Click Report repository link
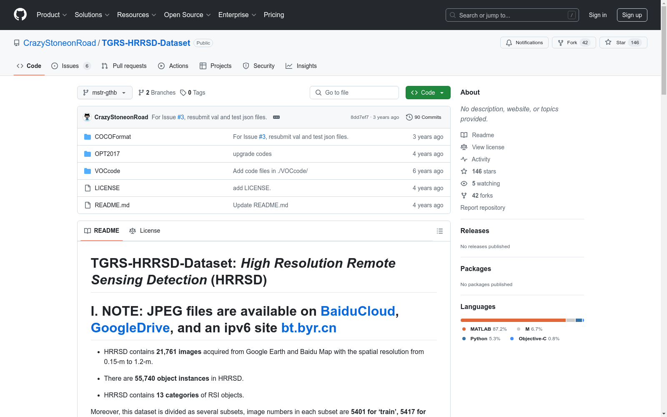The width and height of the screenshot is (667, 417). pos(483,208)
